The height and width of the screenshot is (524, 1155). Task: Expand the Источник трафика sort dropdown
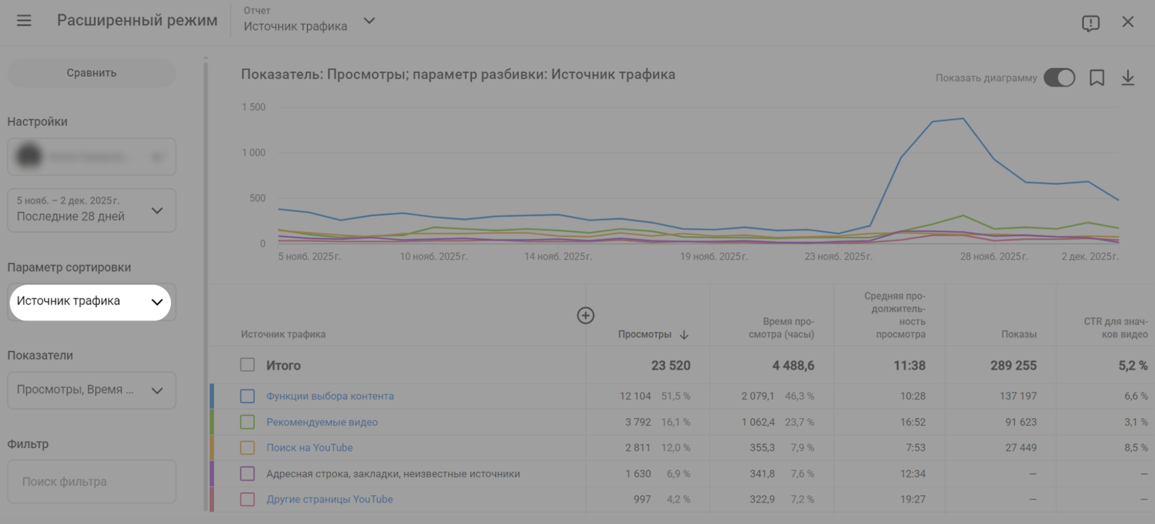pos(91,302)
